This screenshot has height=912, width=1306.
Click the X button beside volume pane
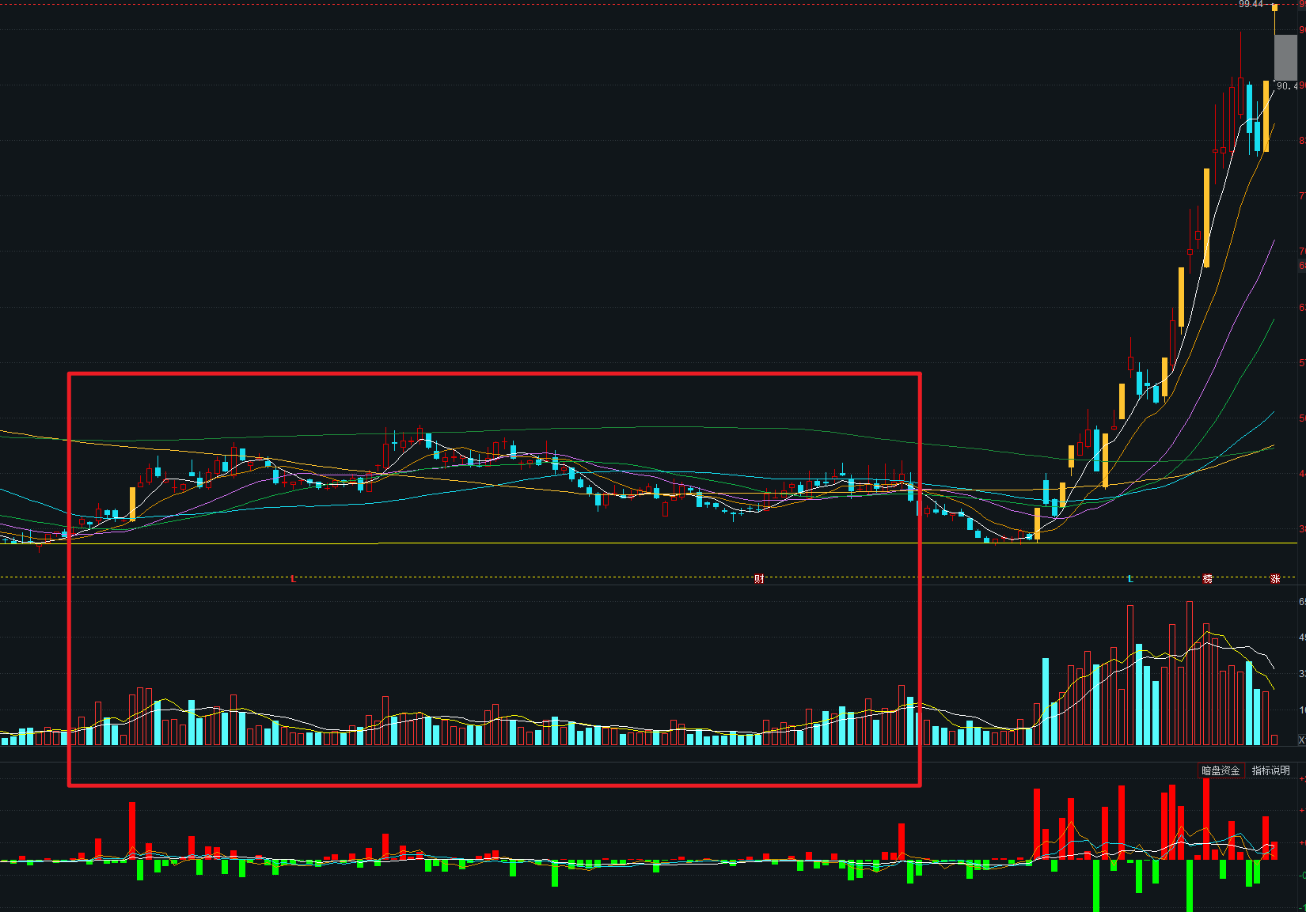coord(1301,740)
